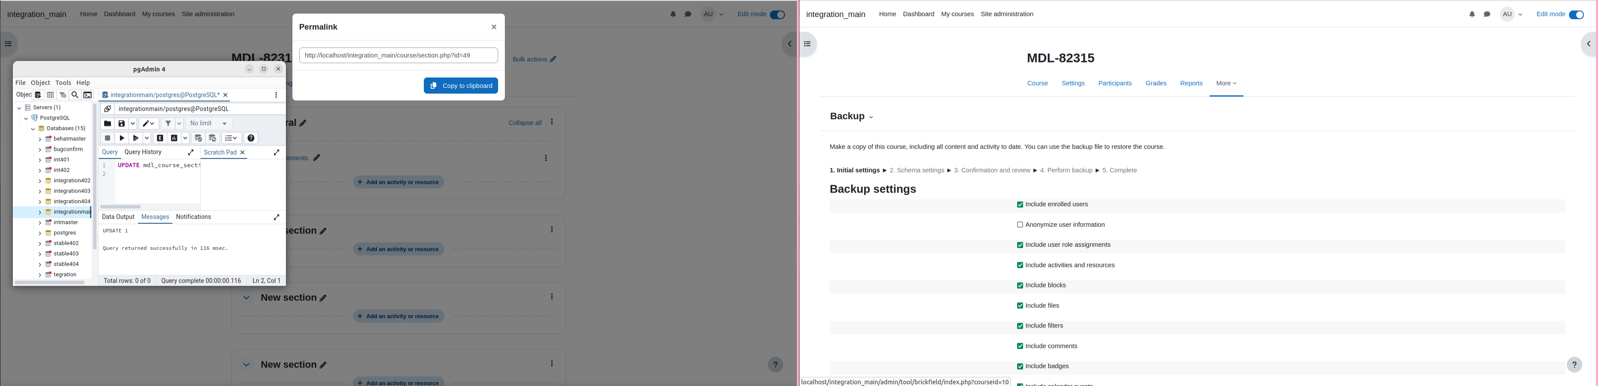This screenshot has width=1598, height=386.
Task: Open Participants tab in right window
Action: click(x=1115, y=83)
